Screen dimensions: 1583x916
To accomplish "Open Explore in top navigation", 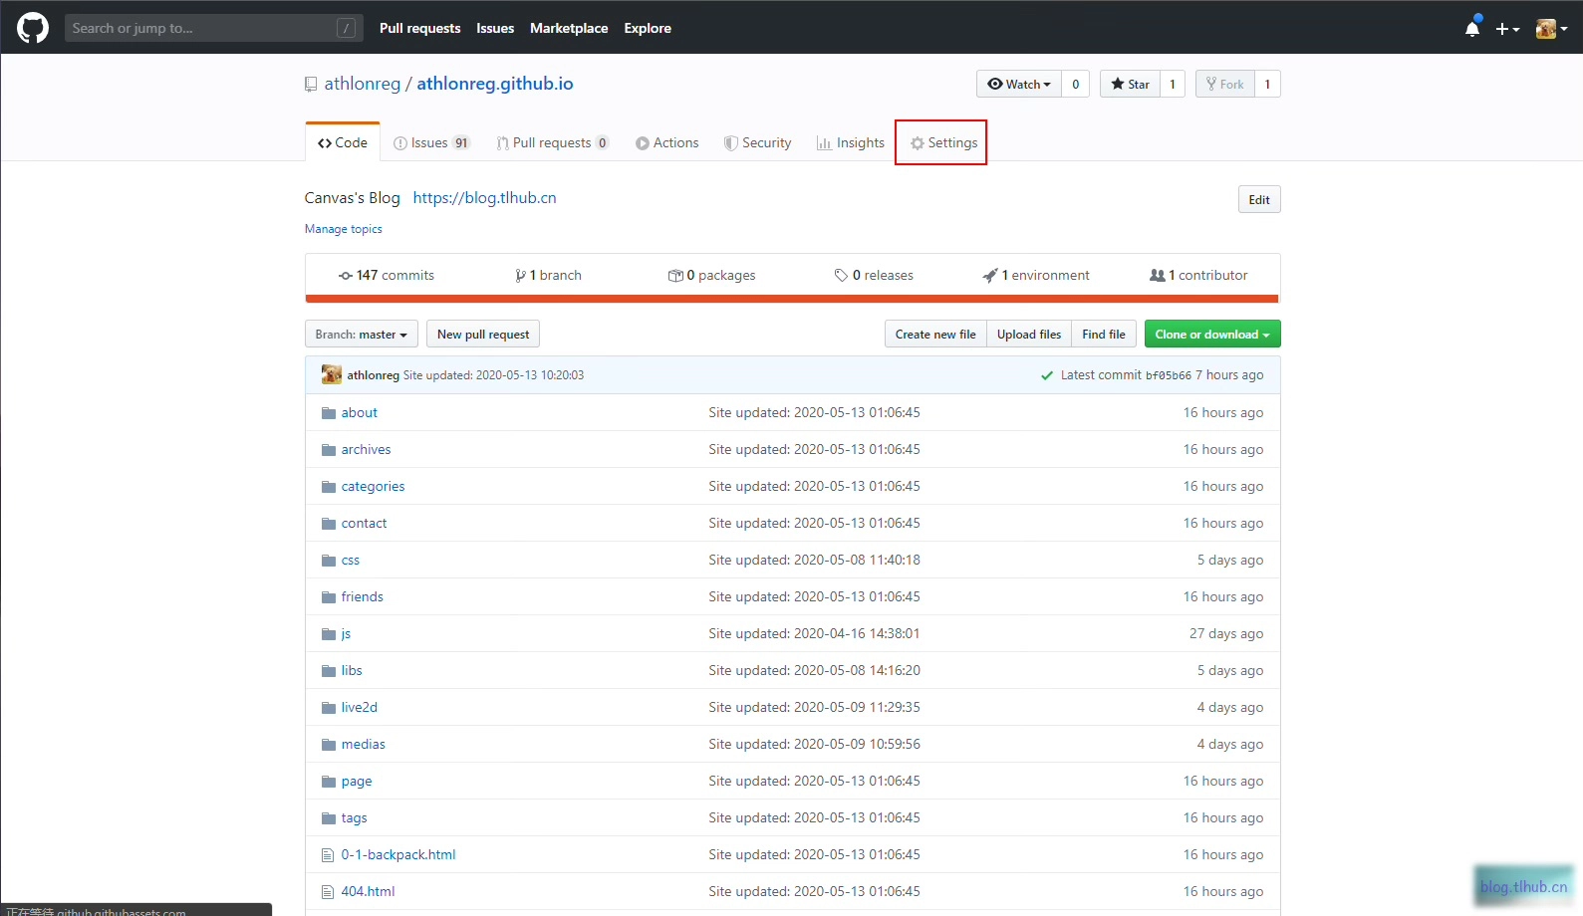I will click(x=648, y=28).
